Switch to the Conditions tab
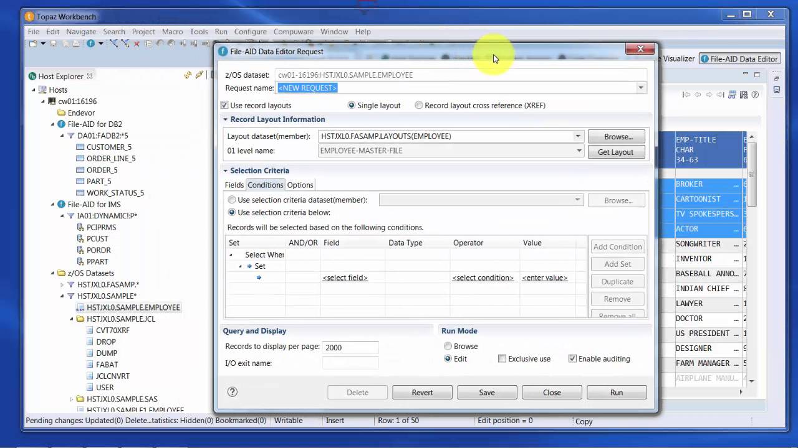Screen dimensions: 798x448 [266, 185]
